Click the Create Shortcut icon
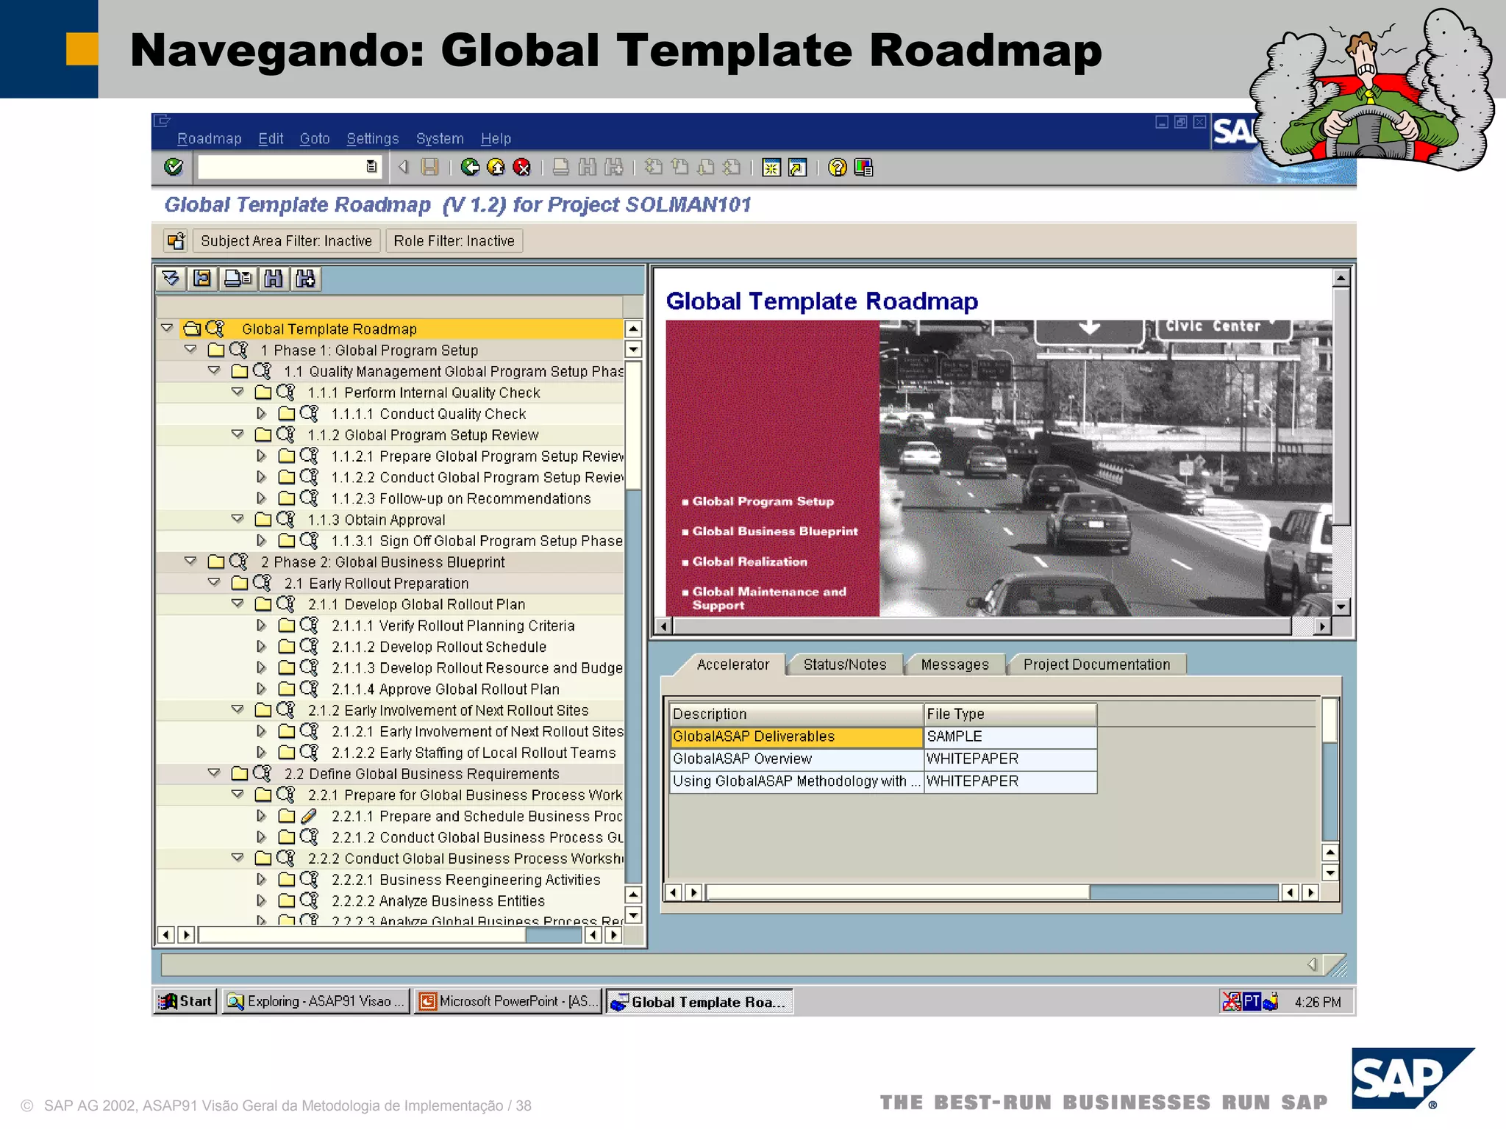The width and height of the screenshot is (1506, 1129). (797, 168)
